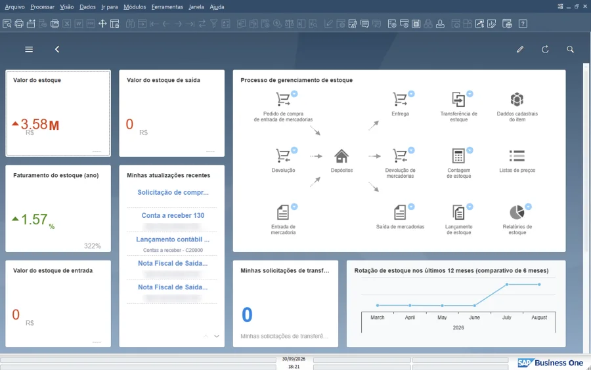591x370 pixels.
Task: Click the 1.57 % turnover value
Action: pos(37,220)
